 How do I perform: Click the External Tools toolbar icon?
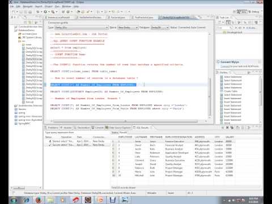tap(53, 12)
